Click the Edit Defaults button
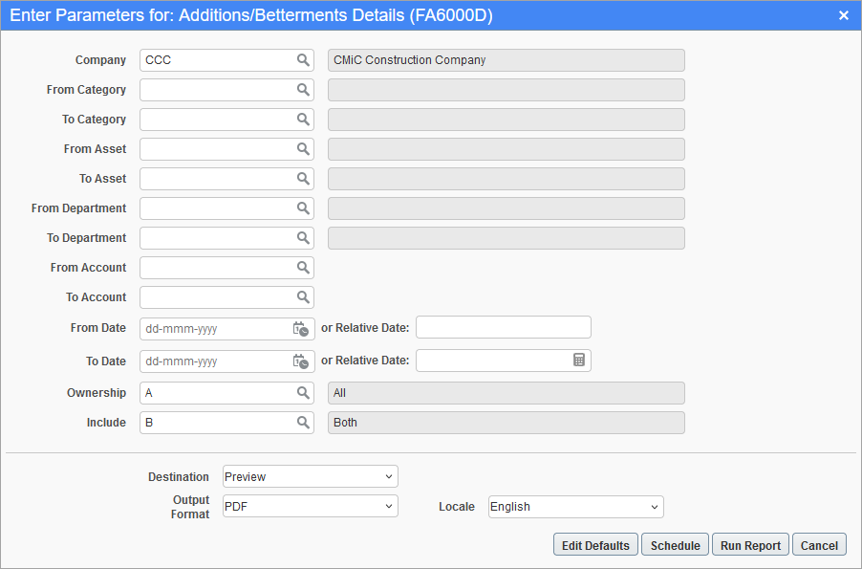Image resolution: width=862 pixels, height=569 pixels. point(594,544)
